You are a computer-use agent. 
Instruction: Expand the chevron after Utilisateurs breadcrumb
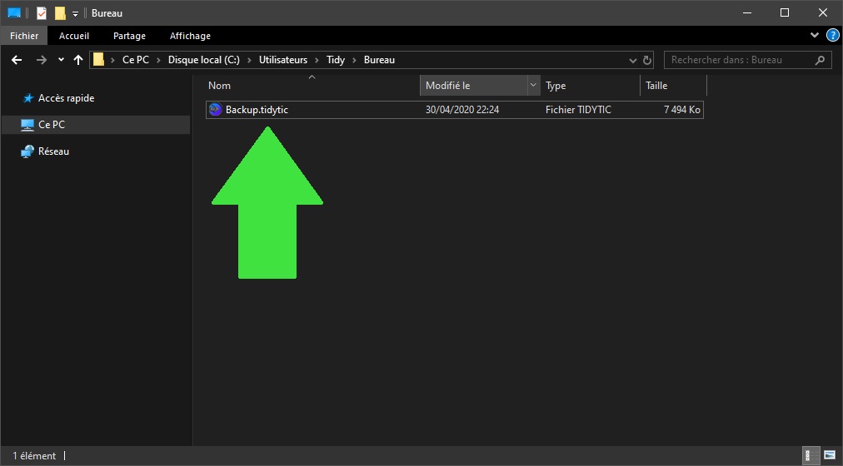pos(317,60)
